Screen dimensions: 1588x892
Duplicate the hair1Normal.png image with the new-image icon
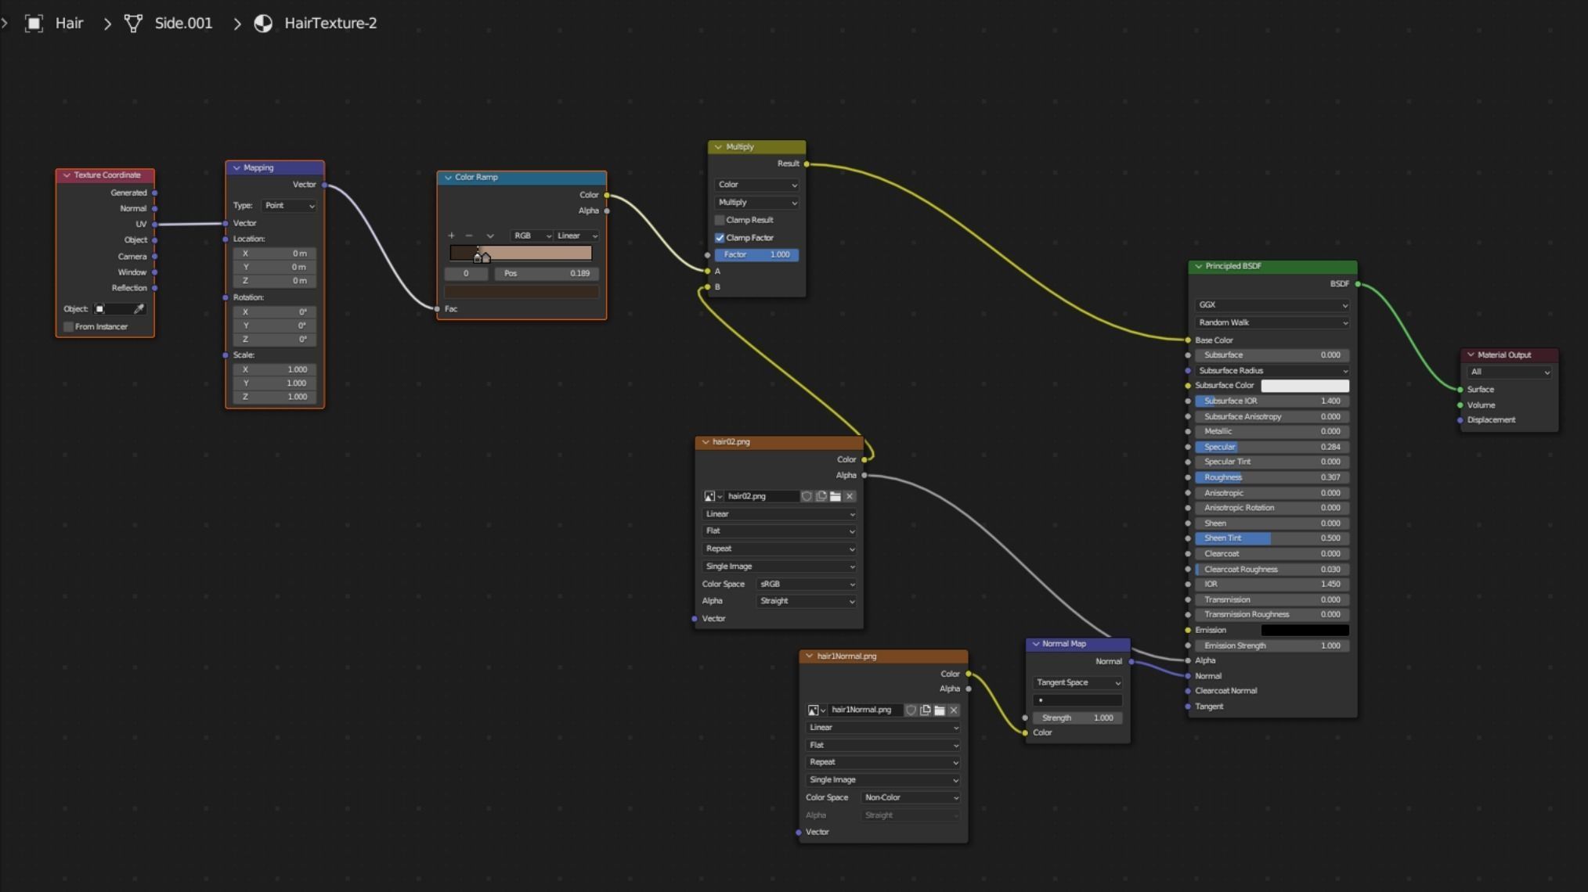[x=926, y=710]
